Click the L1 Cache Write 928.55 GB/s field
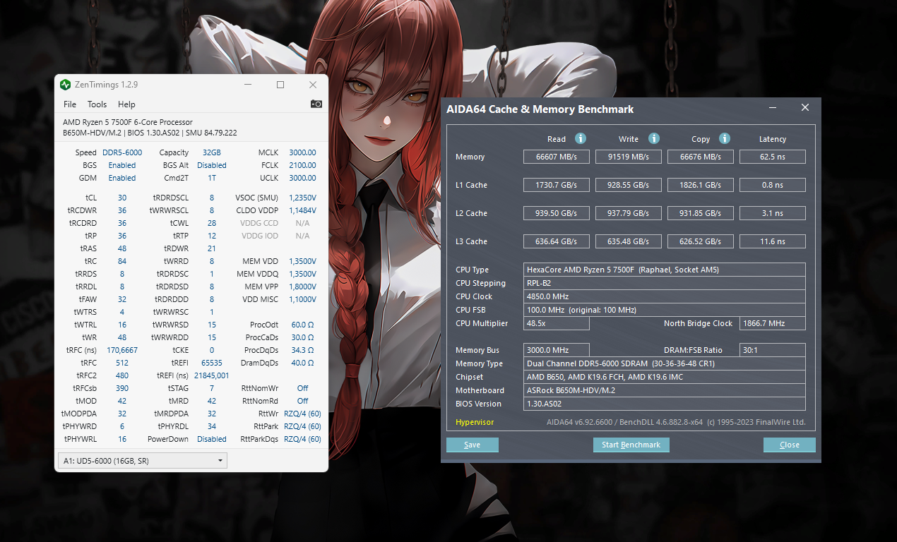Screen dimensions: 897x542 coord(628,185)
